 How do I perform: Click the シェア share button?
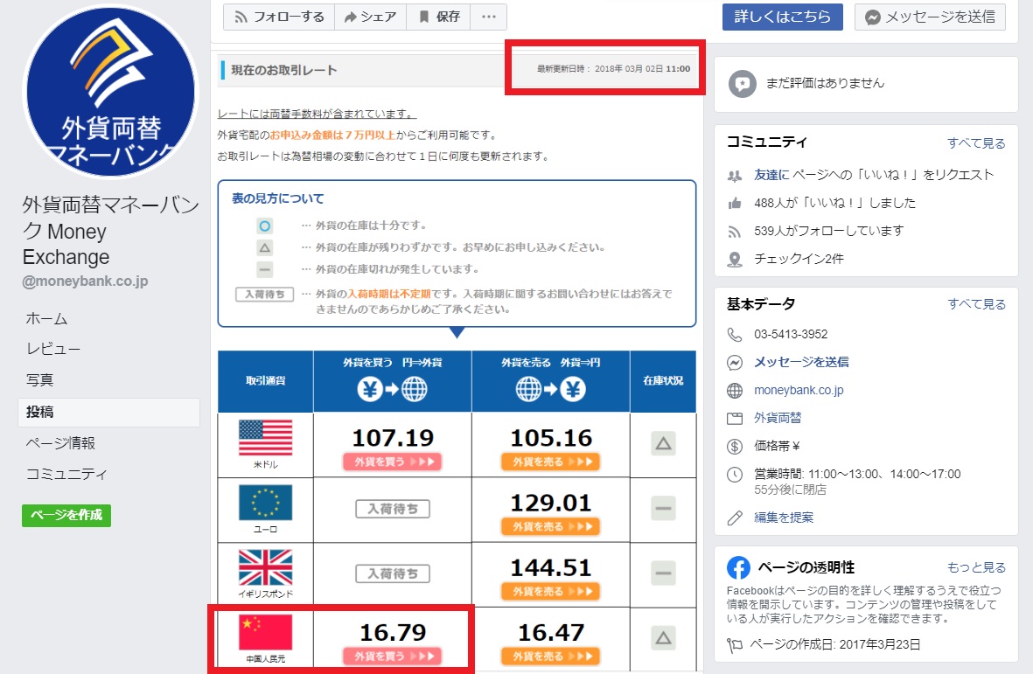[x=370, y=17]
